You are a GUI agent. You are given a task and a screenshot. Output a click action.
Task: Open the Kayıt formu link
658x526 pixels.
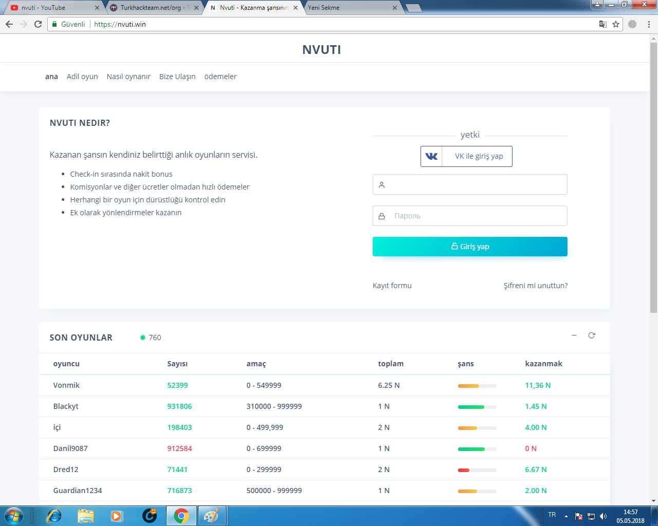click(392, 286)
